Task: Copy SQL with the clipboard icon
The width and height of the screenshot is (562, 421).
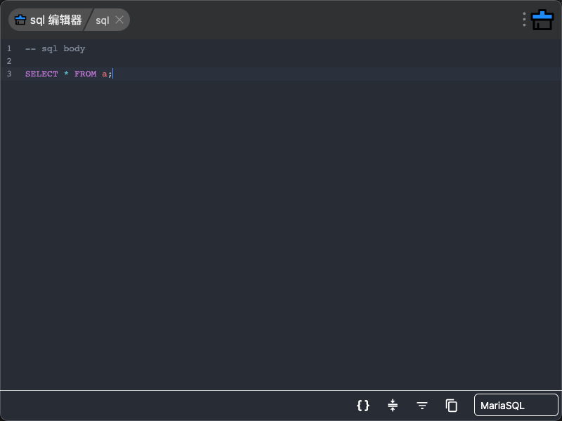Action: tap(451, 406)
